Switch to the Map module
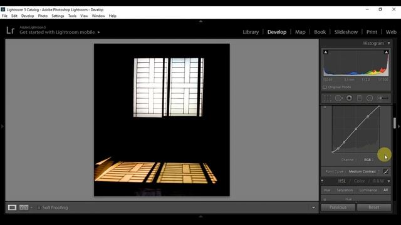This screenshot has width=401, height=225. click(x=300, y=32)
